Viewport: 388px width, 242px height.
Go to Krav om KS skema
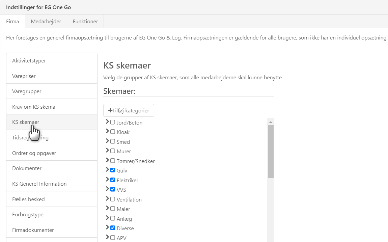[x=52, y=107]
